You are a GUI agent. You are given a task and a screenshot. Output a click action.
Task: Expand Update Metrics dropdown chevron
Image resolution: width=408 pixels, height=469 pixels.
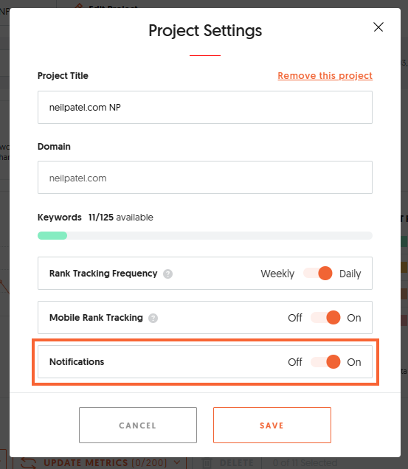(177, 462)
